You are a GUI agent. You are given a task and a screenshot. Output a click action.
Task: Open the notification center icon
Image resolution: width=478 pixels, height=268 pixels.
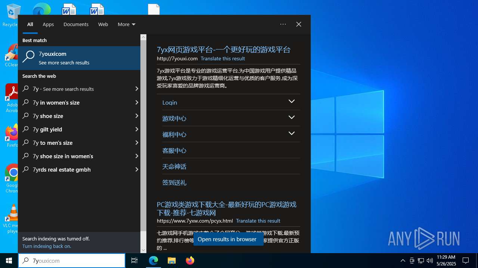pyautogui.click(x=466, y=261)
